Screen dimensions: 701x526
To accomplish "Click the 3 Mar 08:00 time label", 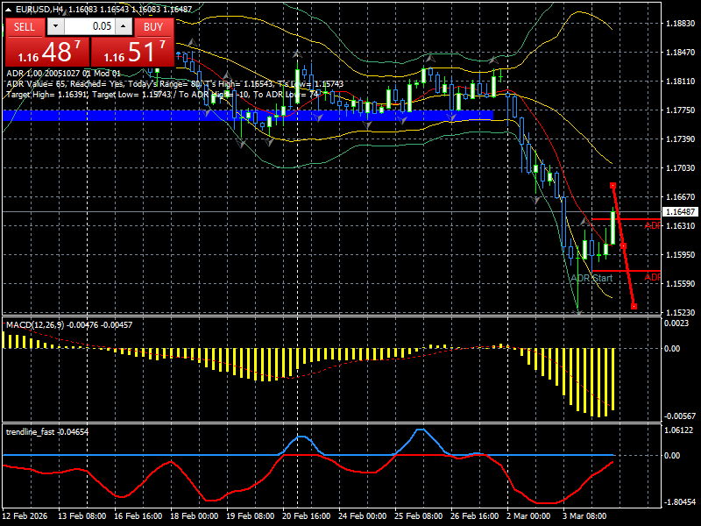I will pyautogui.click(x=584, y=515).
